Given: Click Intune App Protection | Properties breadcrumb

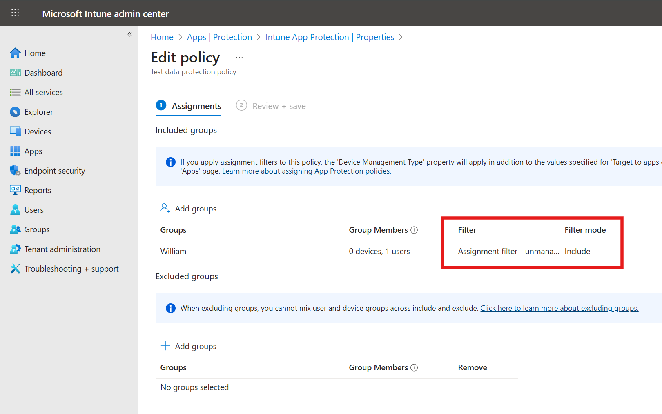Looking at the screenshot, I should point(330,37).
